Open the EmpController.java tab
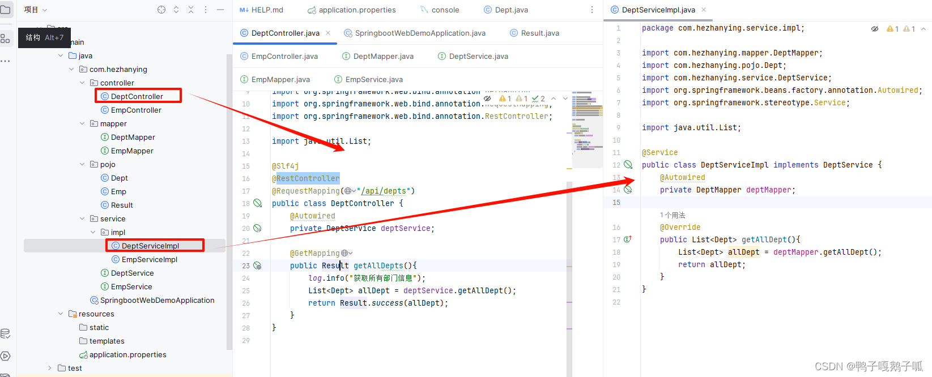Image resolution: width=932 pixels, height=377 pixels. click(279, 56)
